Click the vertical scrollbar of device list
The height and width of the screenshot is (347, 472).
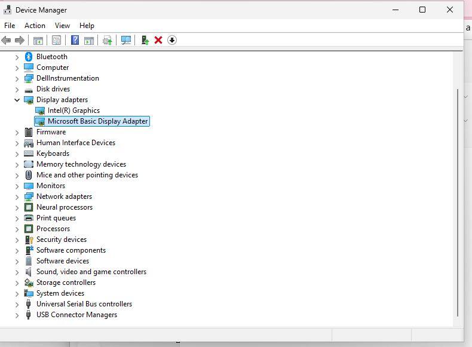pos(458,203)
